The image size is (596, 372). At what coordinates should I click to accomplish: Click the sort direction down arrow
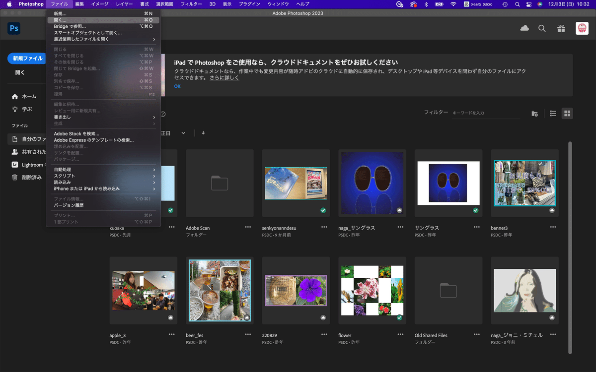203,133
